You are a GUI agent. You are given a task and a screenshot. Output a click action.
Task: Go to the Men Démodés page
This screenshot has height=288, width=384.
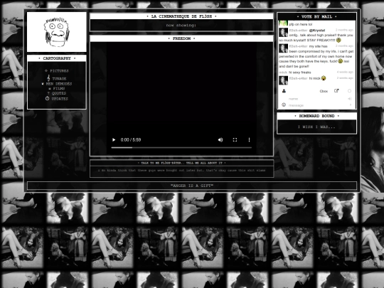tap(59, 84)
